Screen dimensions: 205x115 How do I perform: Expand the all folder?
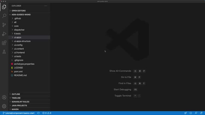tap(29, 22)
